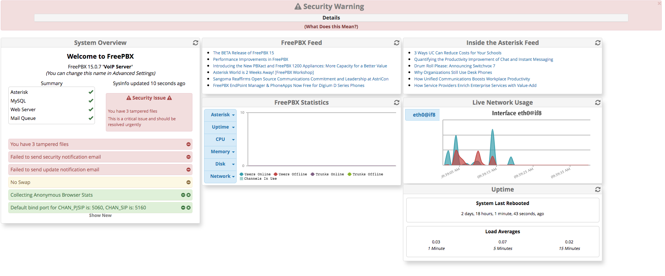Select the eth0@if8 interface tab
The height and width of the screenshot is (276, 665).
point(423,115)
